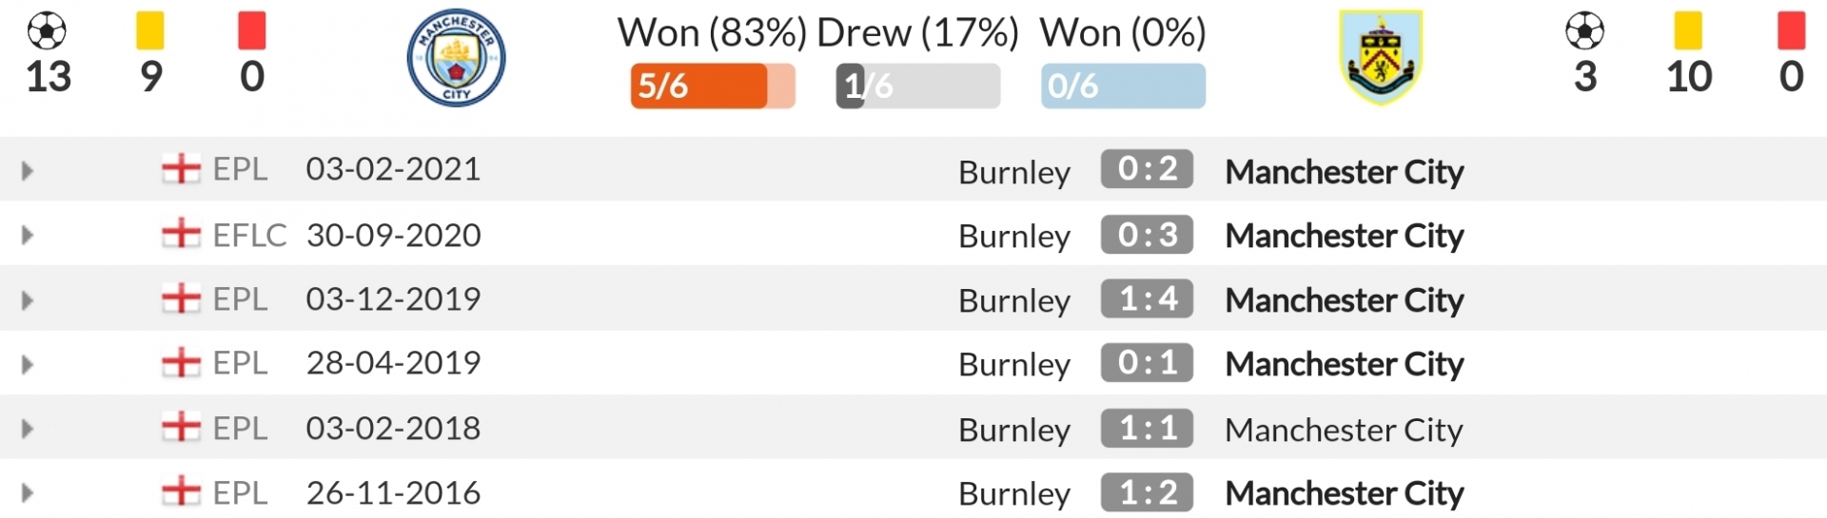
Task: Expand the 28-04-2019 match row
Action: 27,364
